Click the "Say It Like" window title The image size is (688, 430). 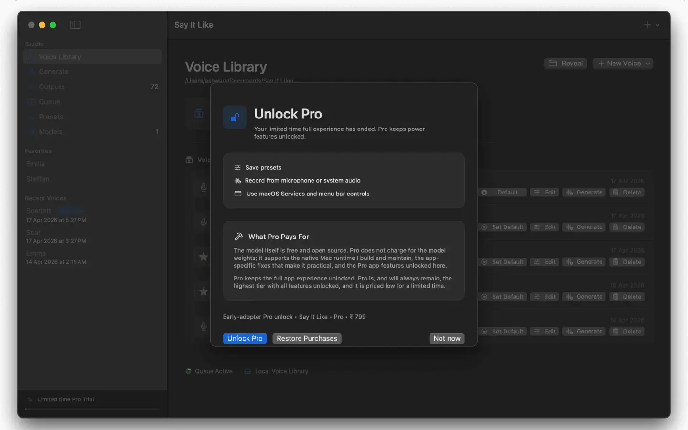193,25
